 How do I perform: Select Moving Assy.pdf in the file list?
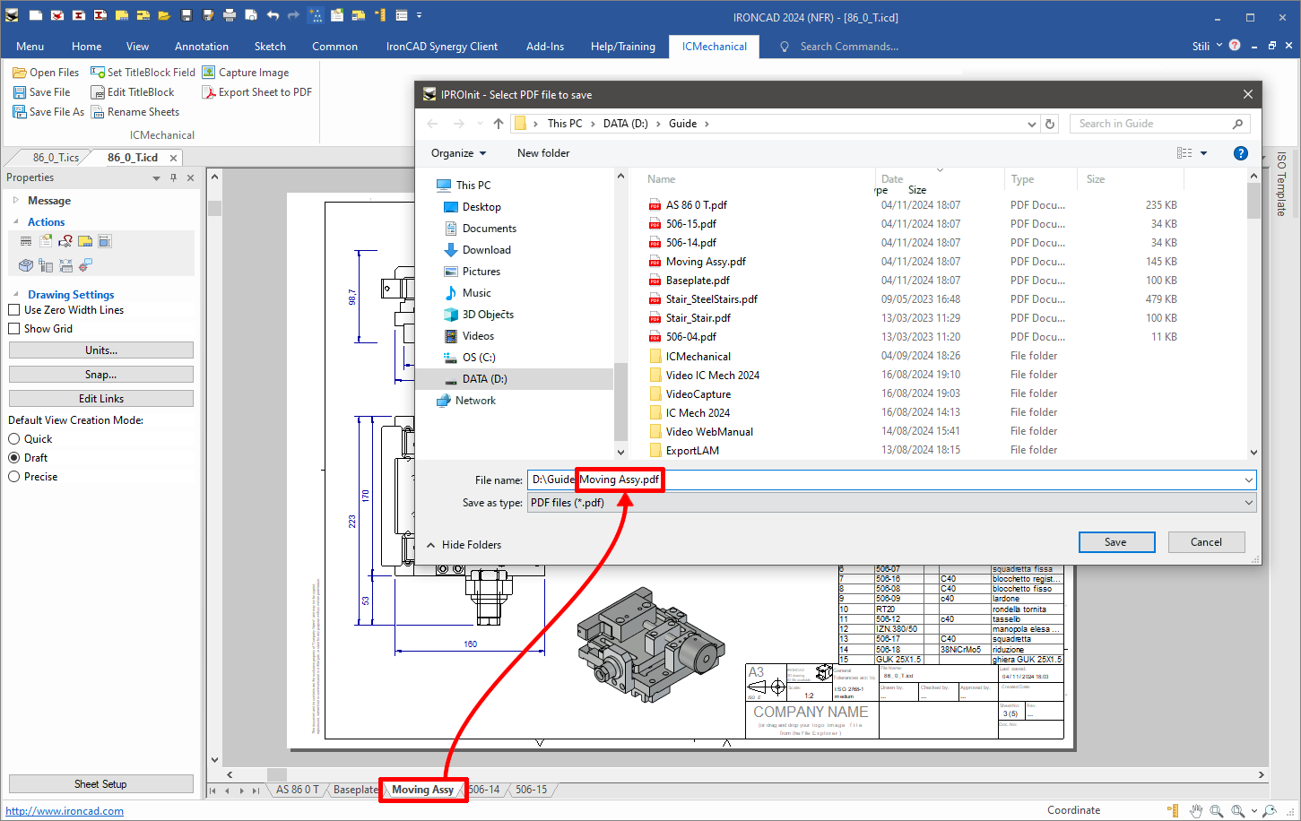[x=706, y=262]
